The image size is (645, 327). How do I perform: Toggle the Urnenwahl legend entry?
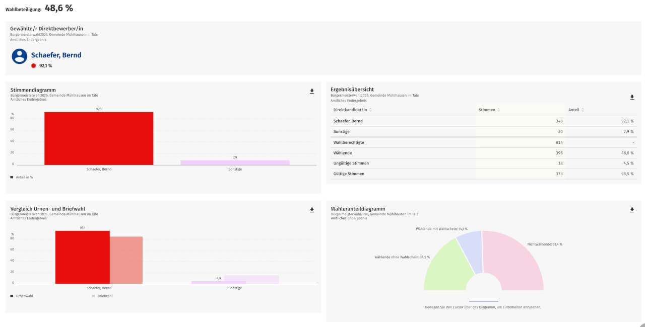coord(22,296)
